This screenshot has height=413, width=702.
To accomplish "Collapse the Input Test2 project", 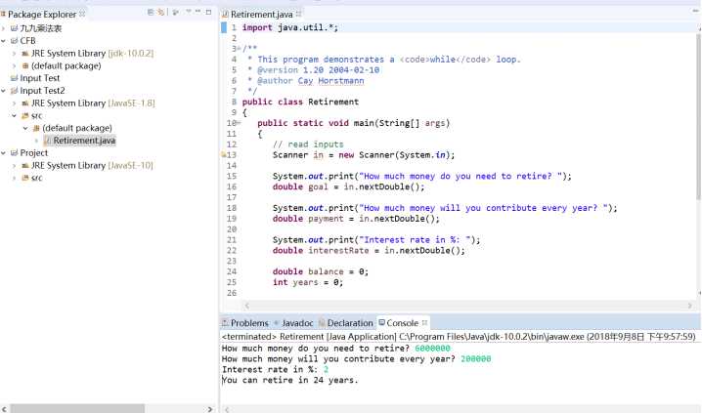I will coord(4,91).
